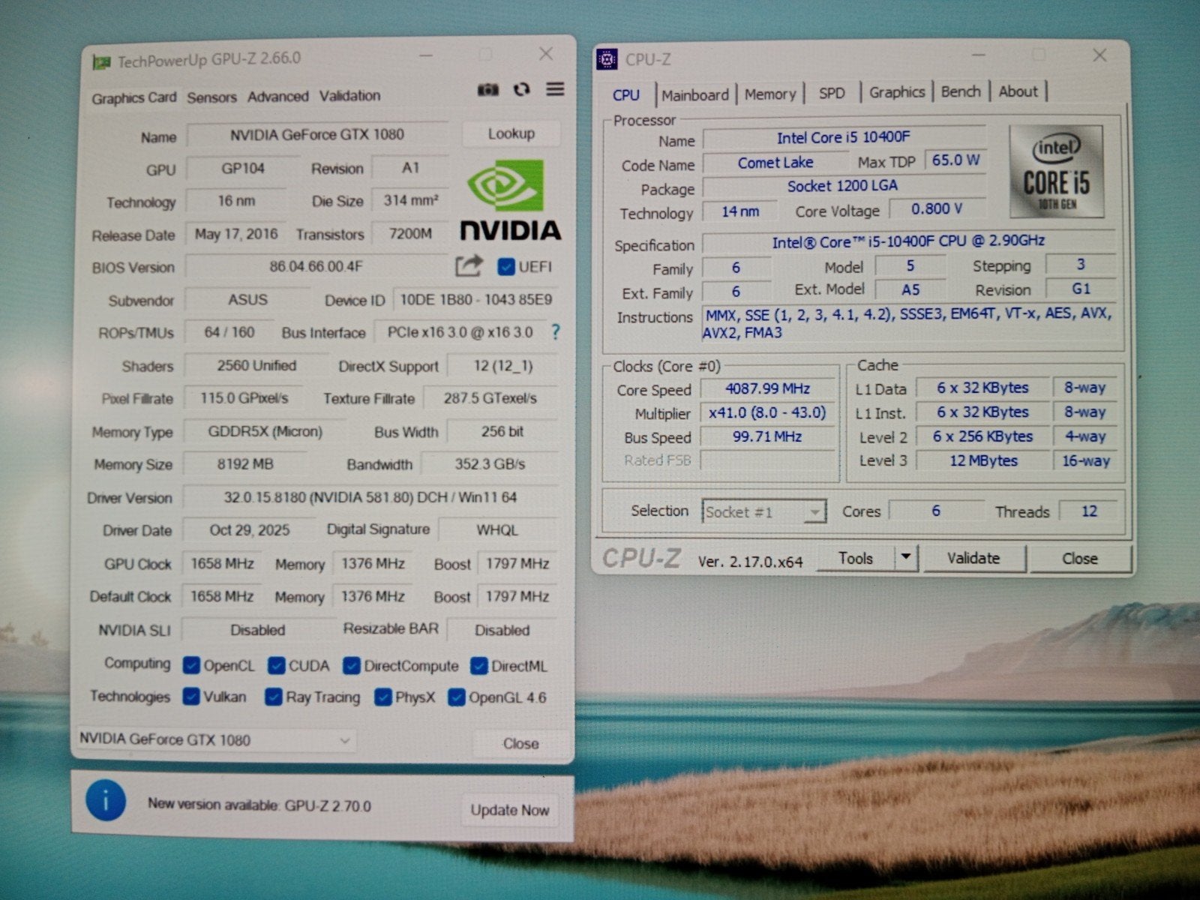This screenshot has height=900, width=1200.
Task: Open the Memory tab in CPU-Z
Action: pyautogui.click(x=770, y=94)
